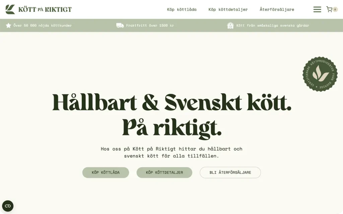Click the barn icon beside svenska gårdar
The image size is (343, 214).
tap(230, 25)
